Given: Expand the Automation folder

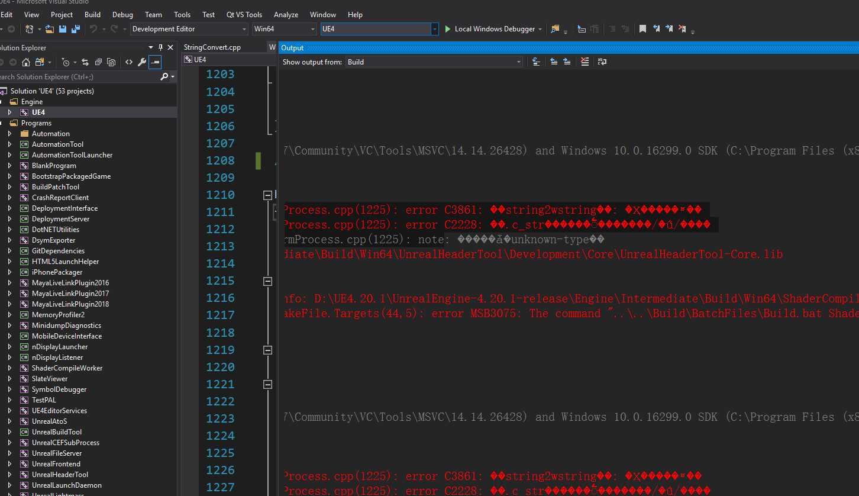Looking at the screenshot, I should click(x=9, y=134).
